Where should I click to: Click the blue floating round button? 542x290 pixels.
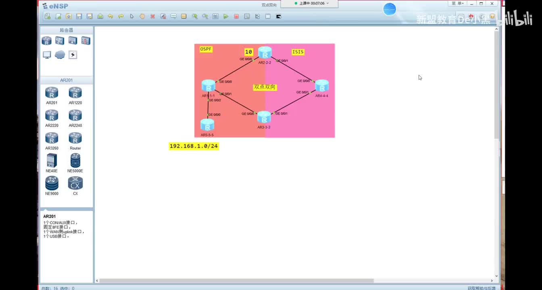(x=390, y=9)
